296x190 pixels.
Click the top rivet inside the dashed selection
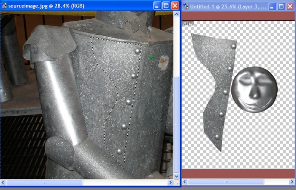(x=138, y=51)
